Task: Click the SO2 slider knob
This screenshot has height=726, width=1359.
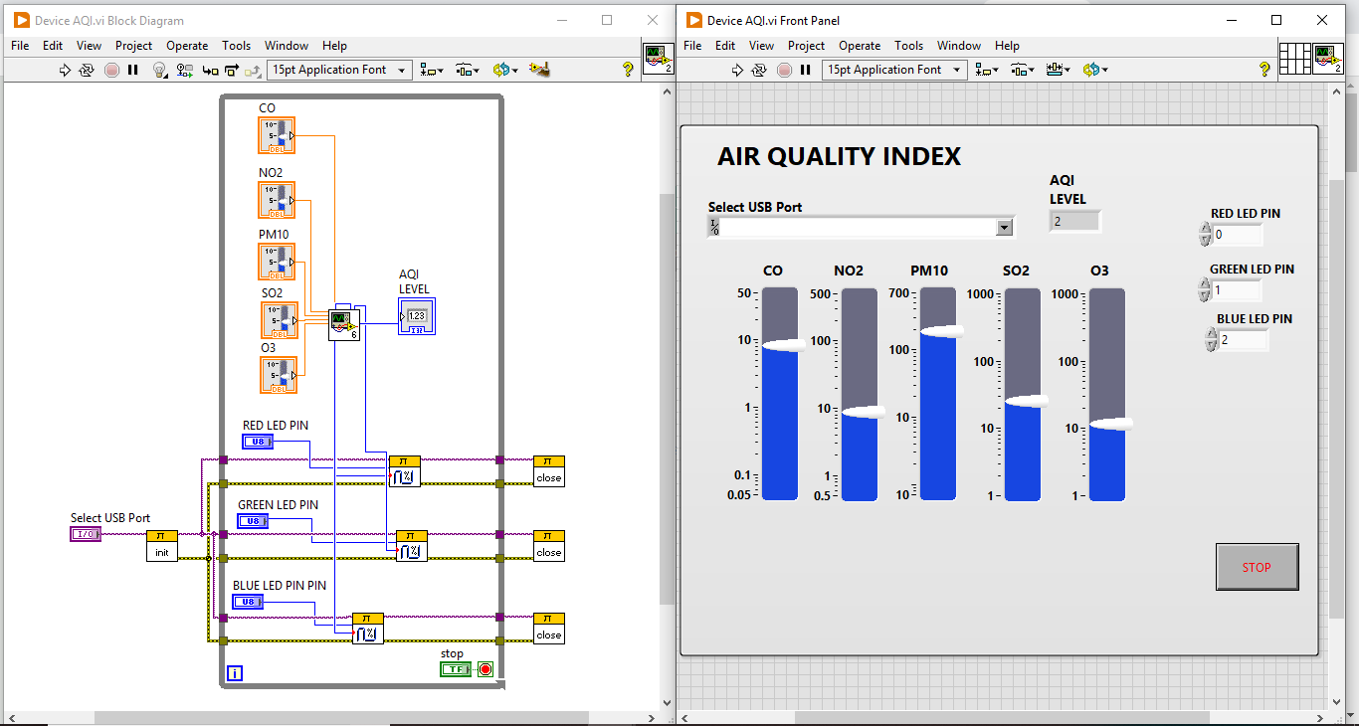Action: pos(1025,401)
